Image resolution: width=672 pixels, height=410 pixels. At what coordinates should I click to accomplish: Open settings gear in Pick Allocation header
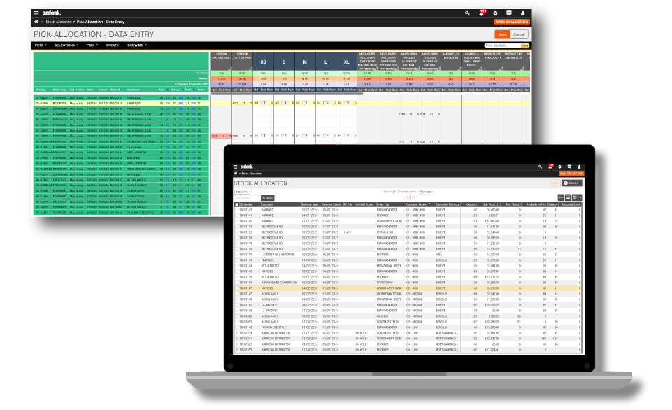495,13
